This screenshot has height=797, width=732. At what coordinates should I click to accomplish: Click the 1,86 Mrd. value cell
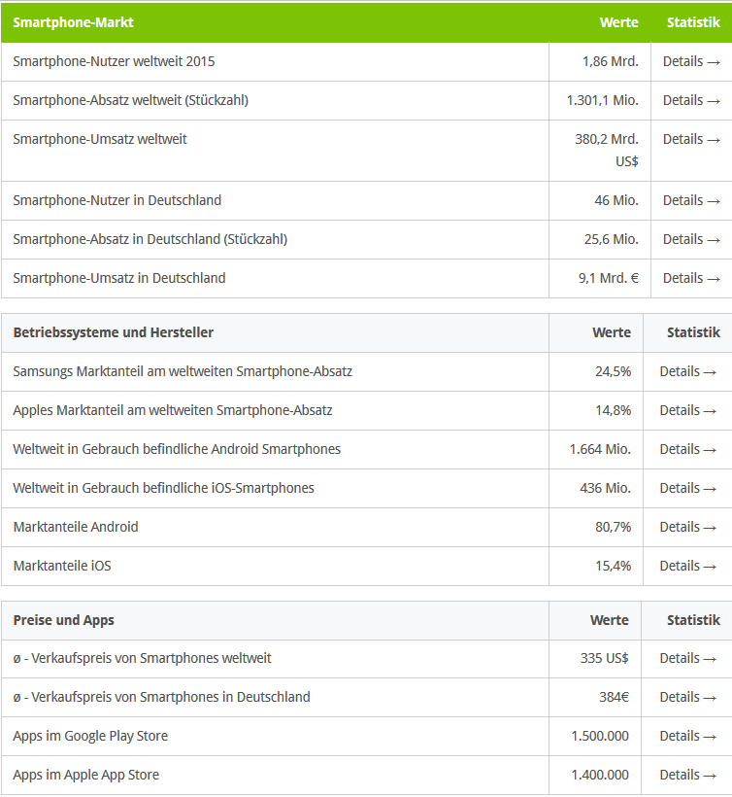[611, 61]
